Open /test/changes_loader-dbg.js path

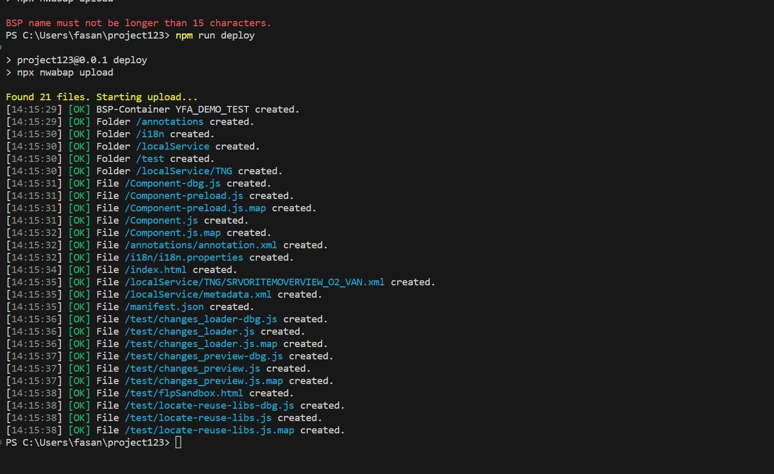pos(201,319)
